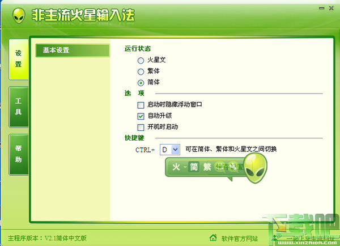The image size is (340, 246).
Task: Select 简 on the floating input bar
Action: point(194,167)
